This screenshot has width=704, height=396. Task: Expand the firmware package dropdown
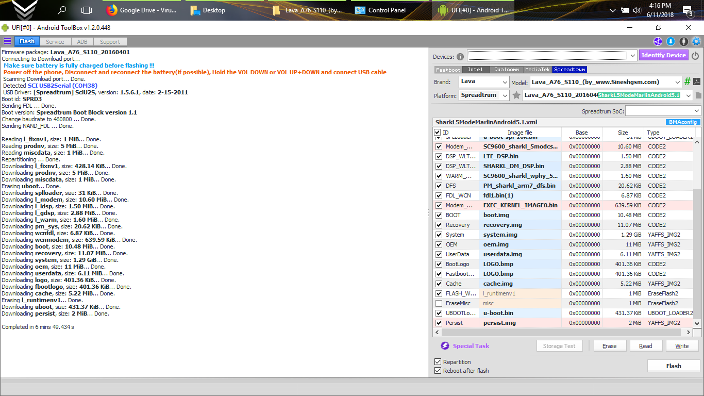(689, 95)
